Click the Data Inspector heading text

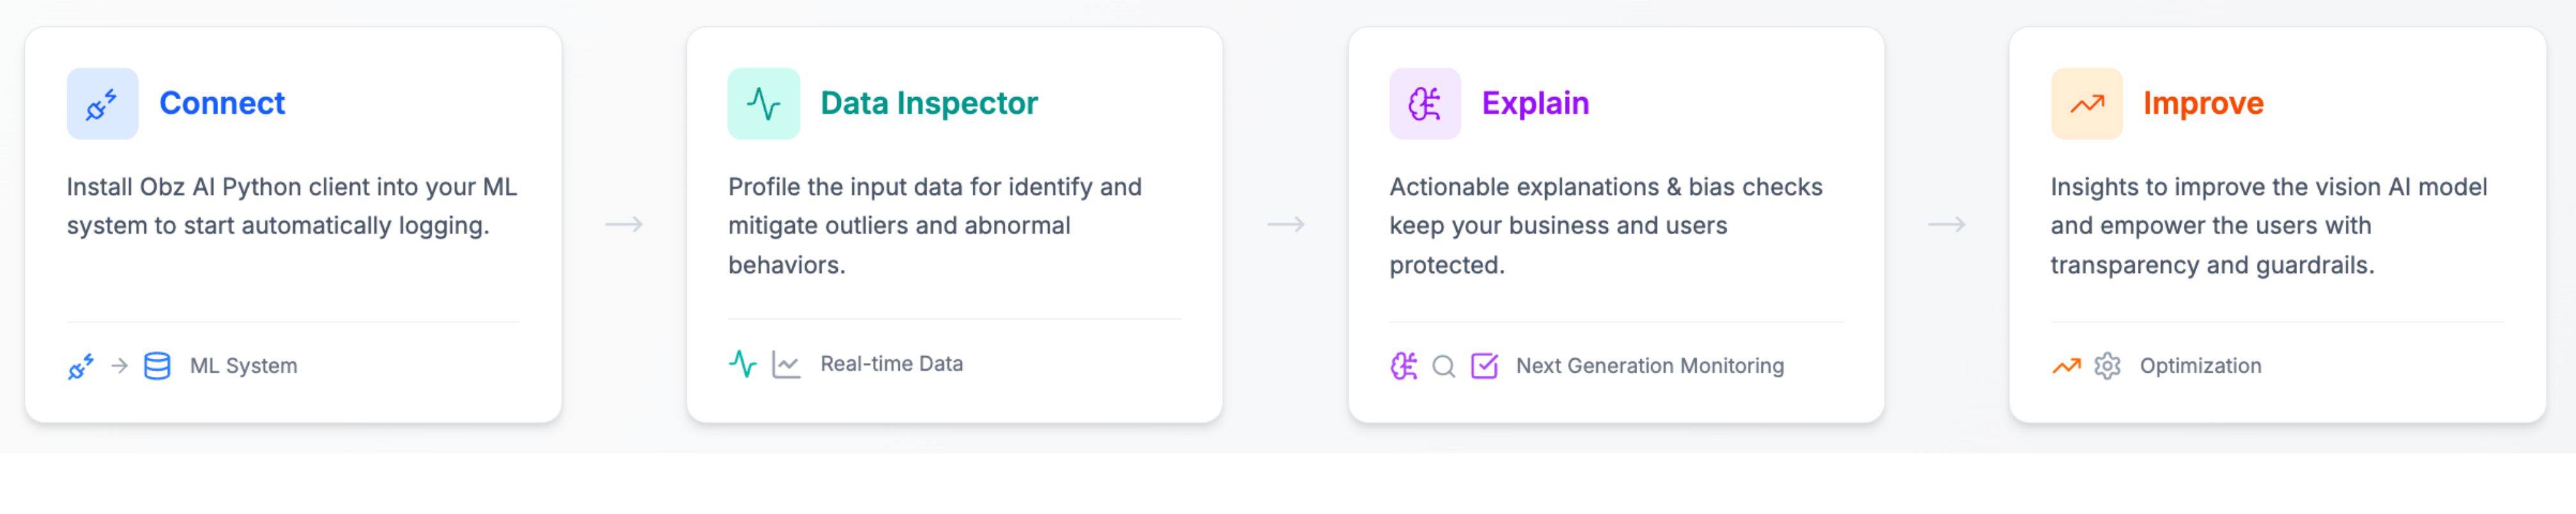pos(929,103)
